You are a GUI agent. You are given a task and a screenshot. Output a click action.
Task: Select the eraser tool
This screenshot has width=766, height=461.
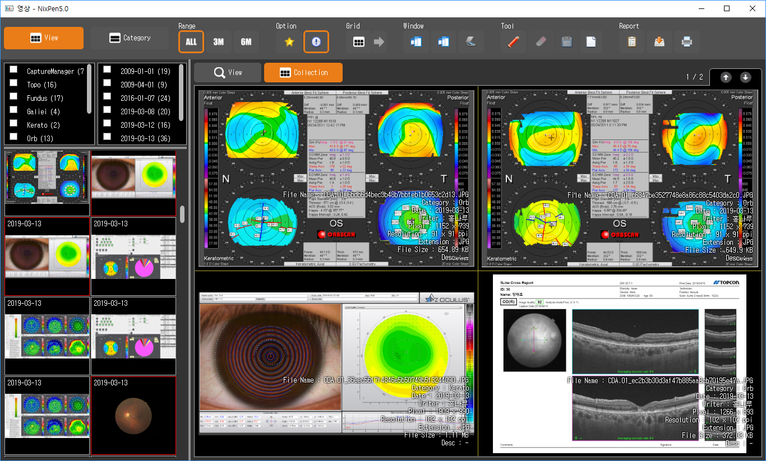coord(540,42)
